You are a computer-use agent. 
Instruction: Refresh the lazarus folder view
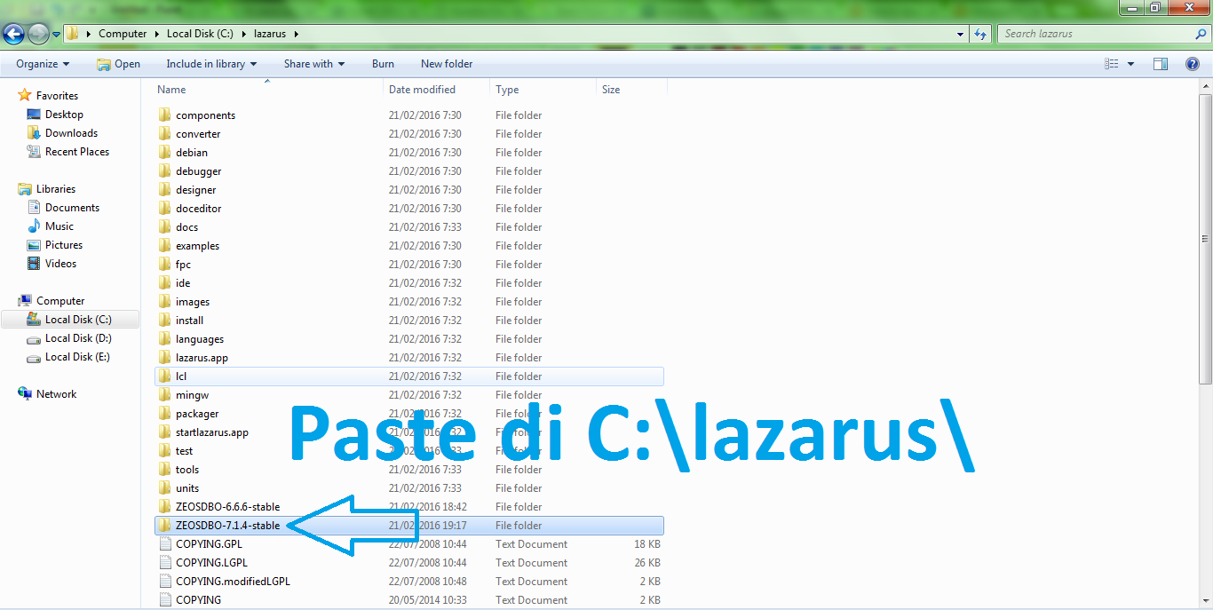pos(980,34)
